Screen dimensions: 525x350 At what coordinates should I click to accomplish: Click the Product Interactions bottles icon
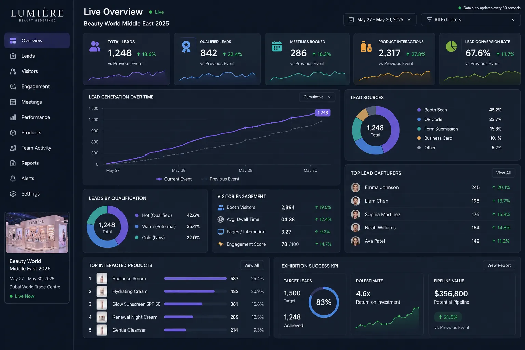coord(366,46)
